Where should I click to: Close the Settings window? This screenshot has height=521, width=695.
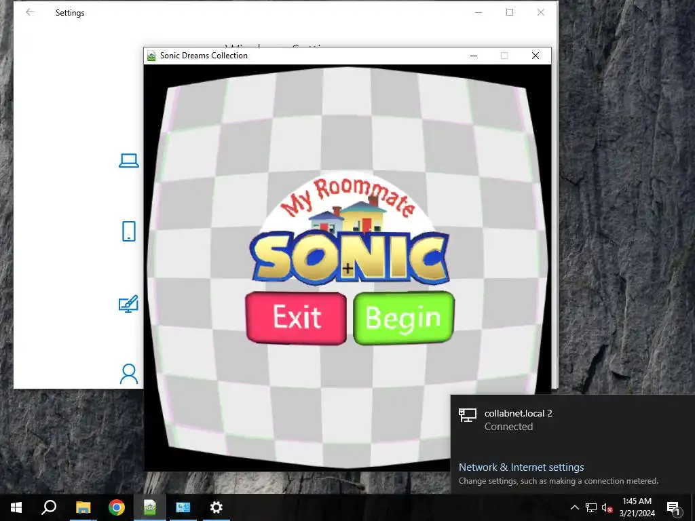541,12
